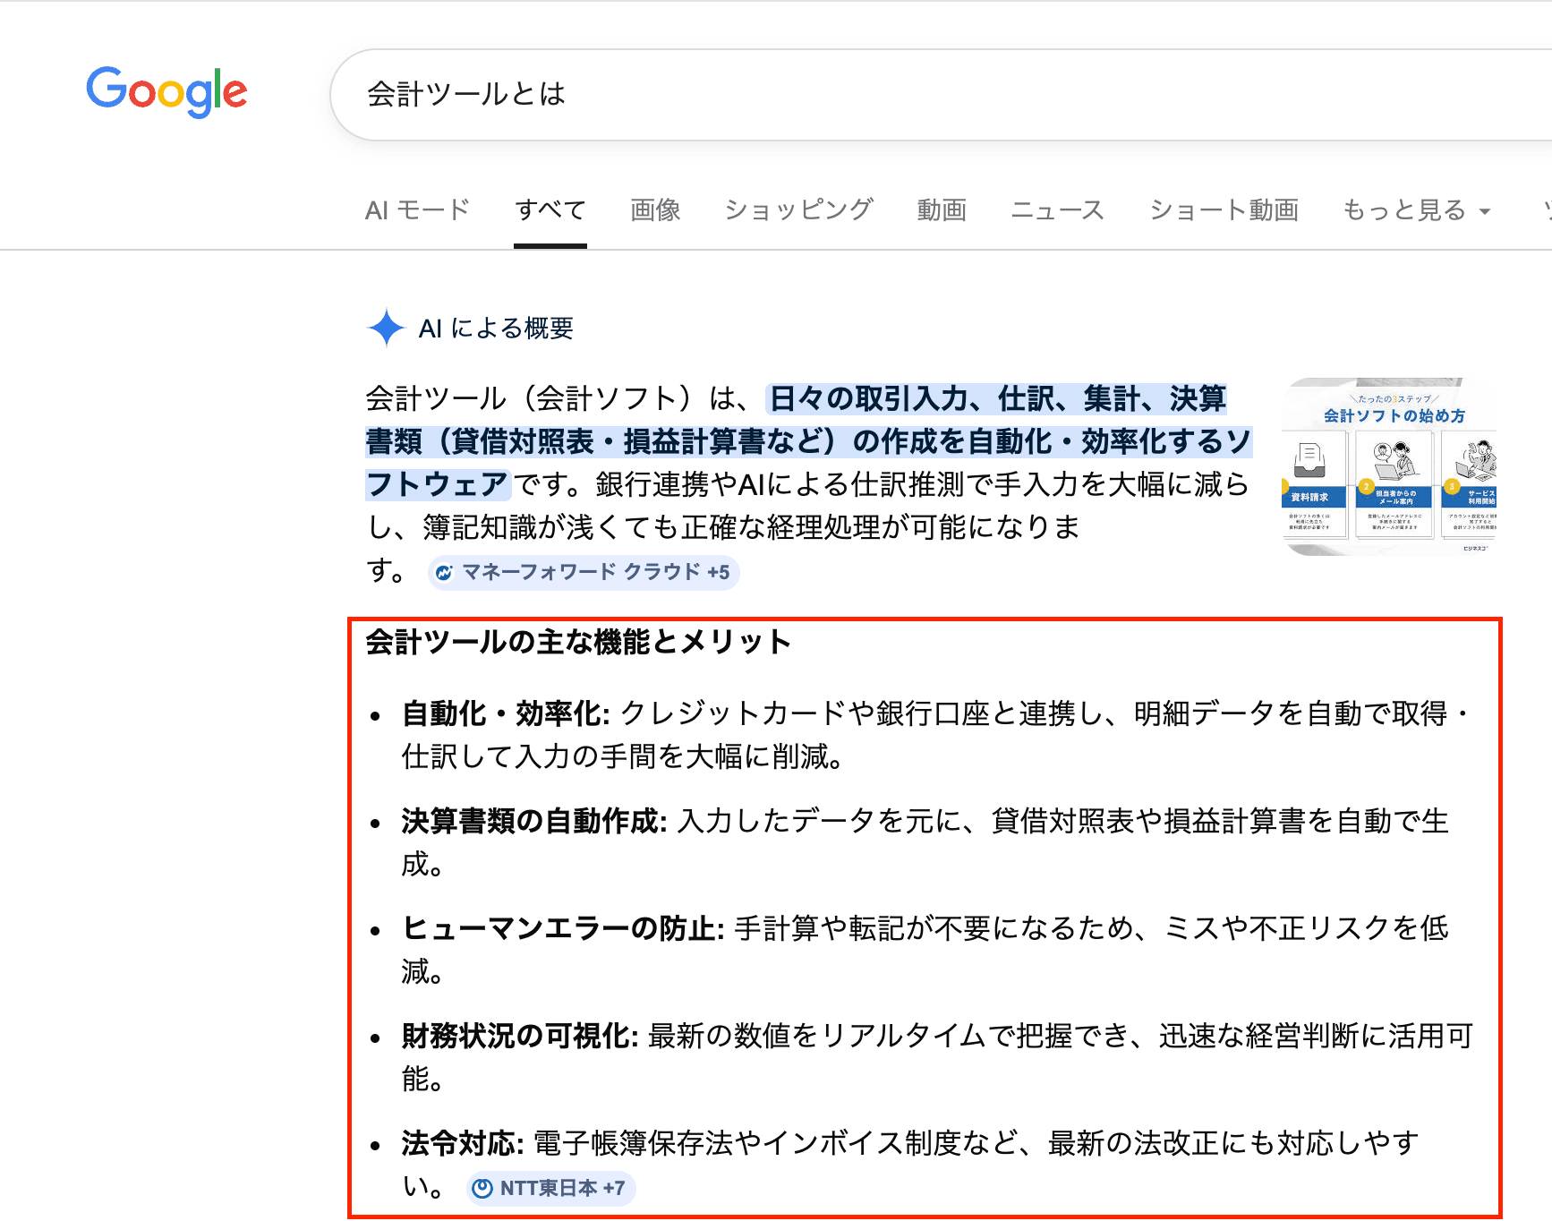This screenshot has width=1552, height=1221.
Task: Select the currently active すべて tab
Action: pyautogui.click(x=549, y=209)
